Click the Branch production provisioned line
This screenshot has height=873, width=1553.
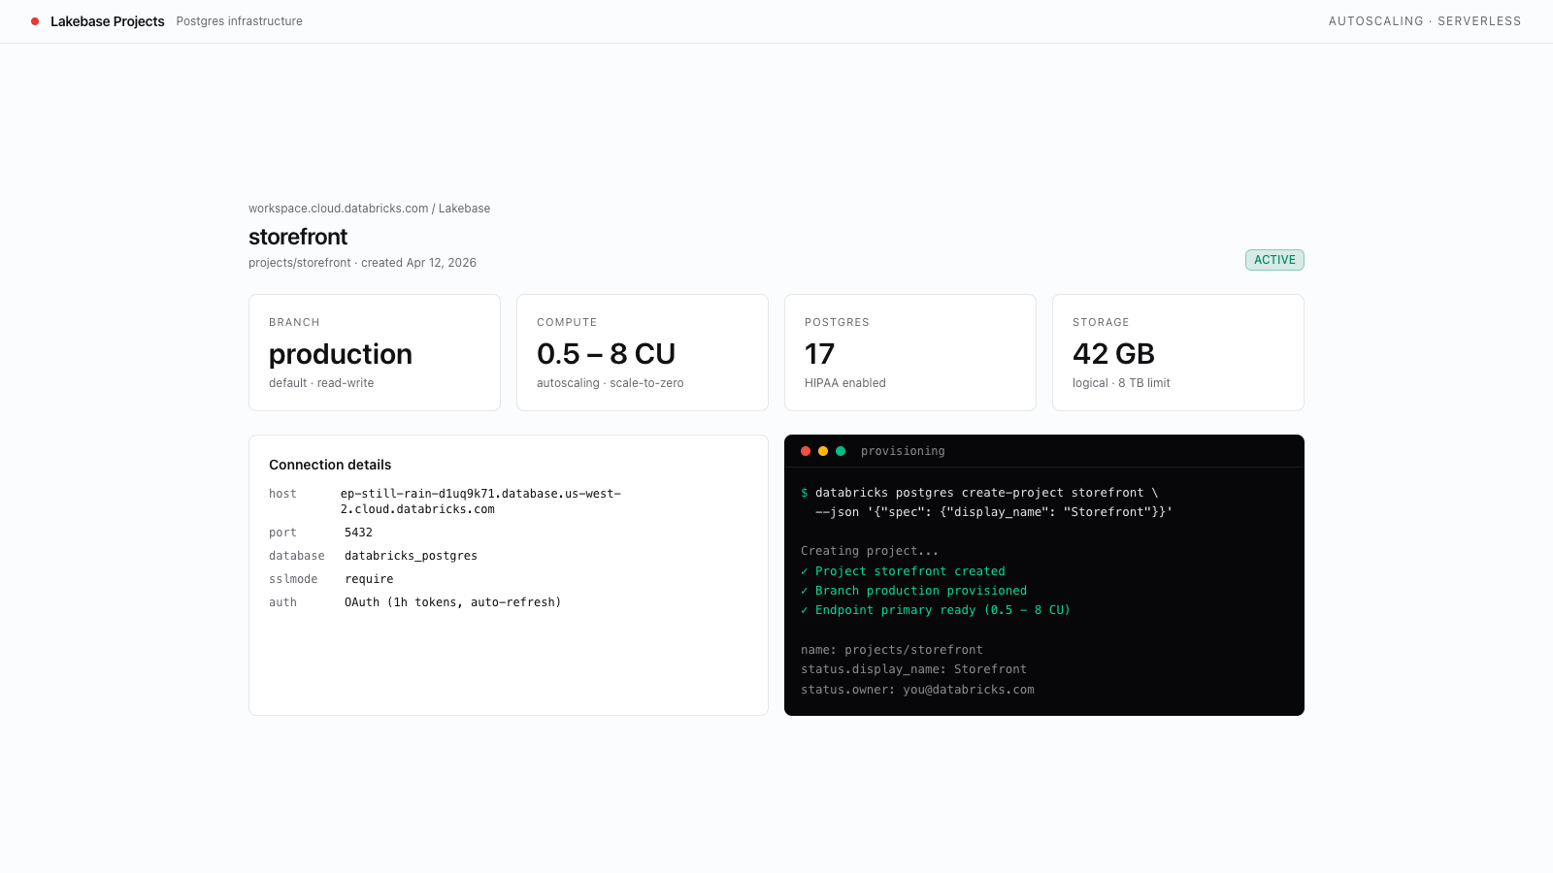(x=913, y=591)
